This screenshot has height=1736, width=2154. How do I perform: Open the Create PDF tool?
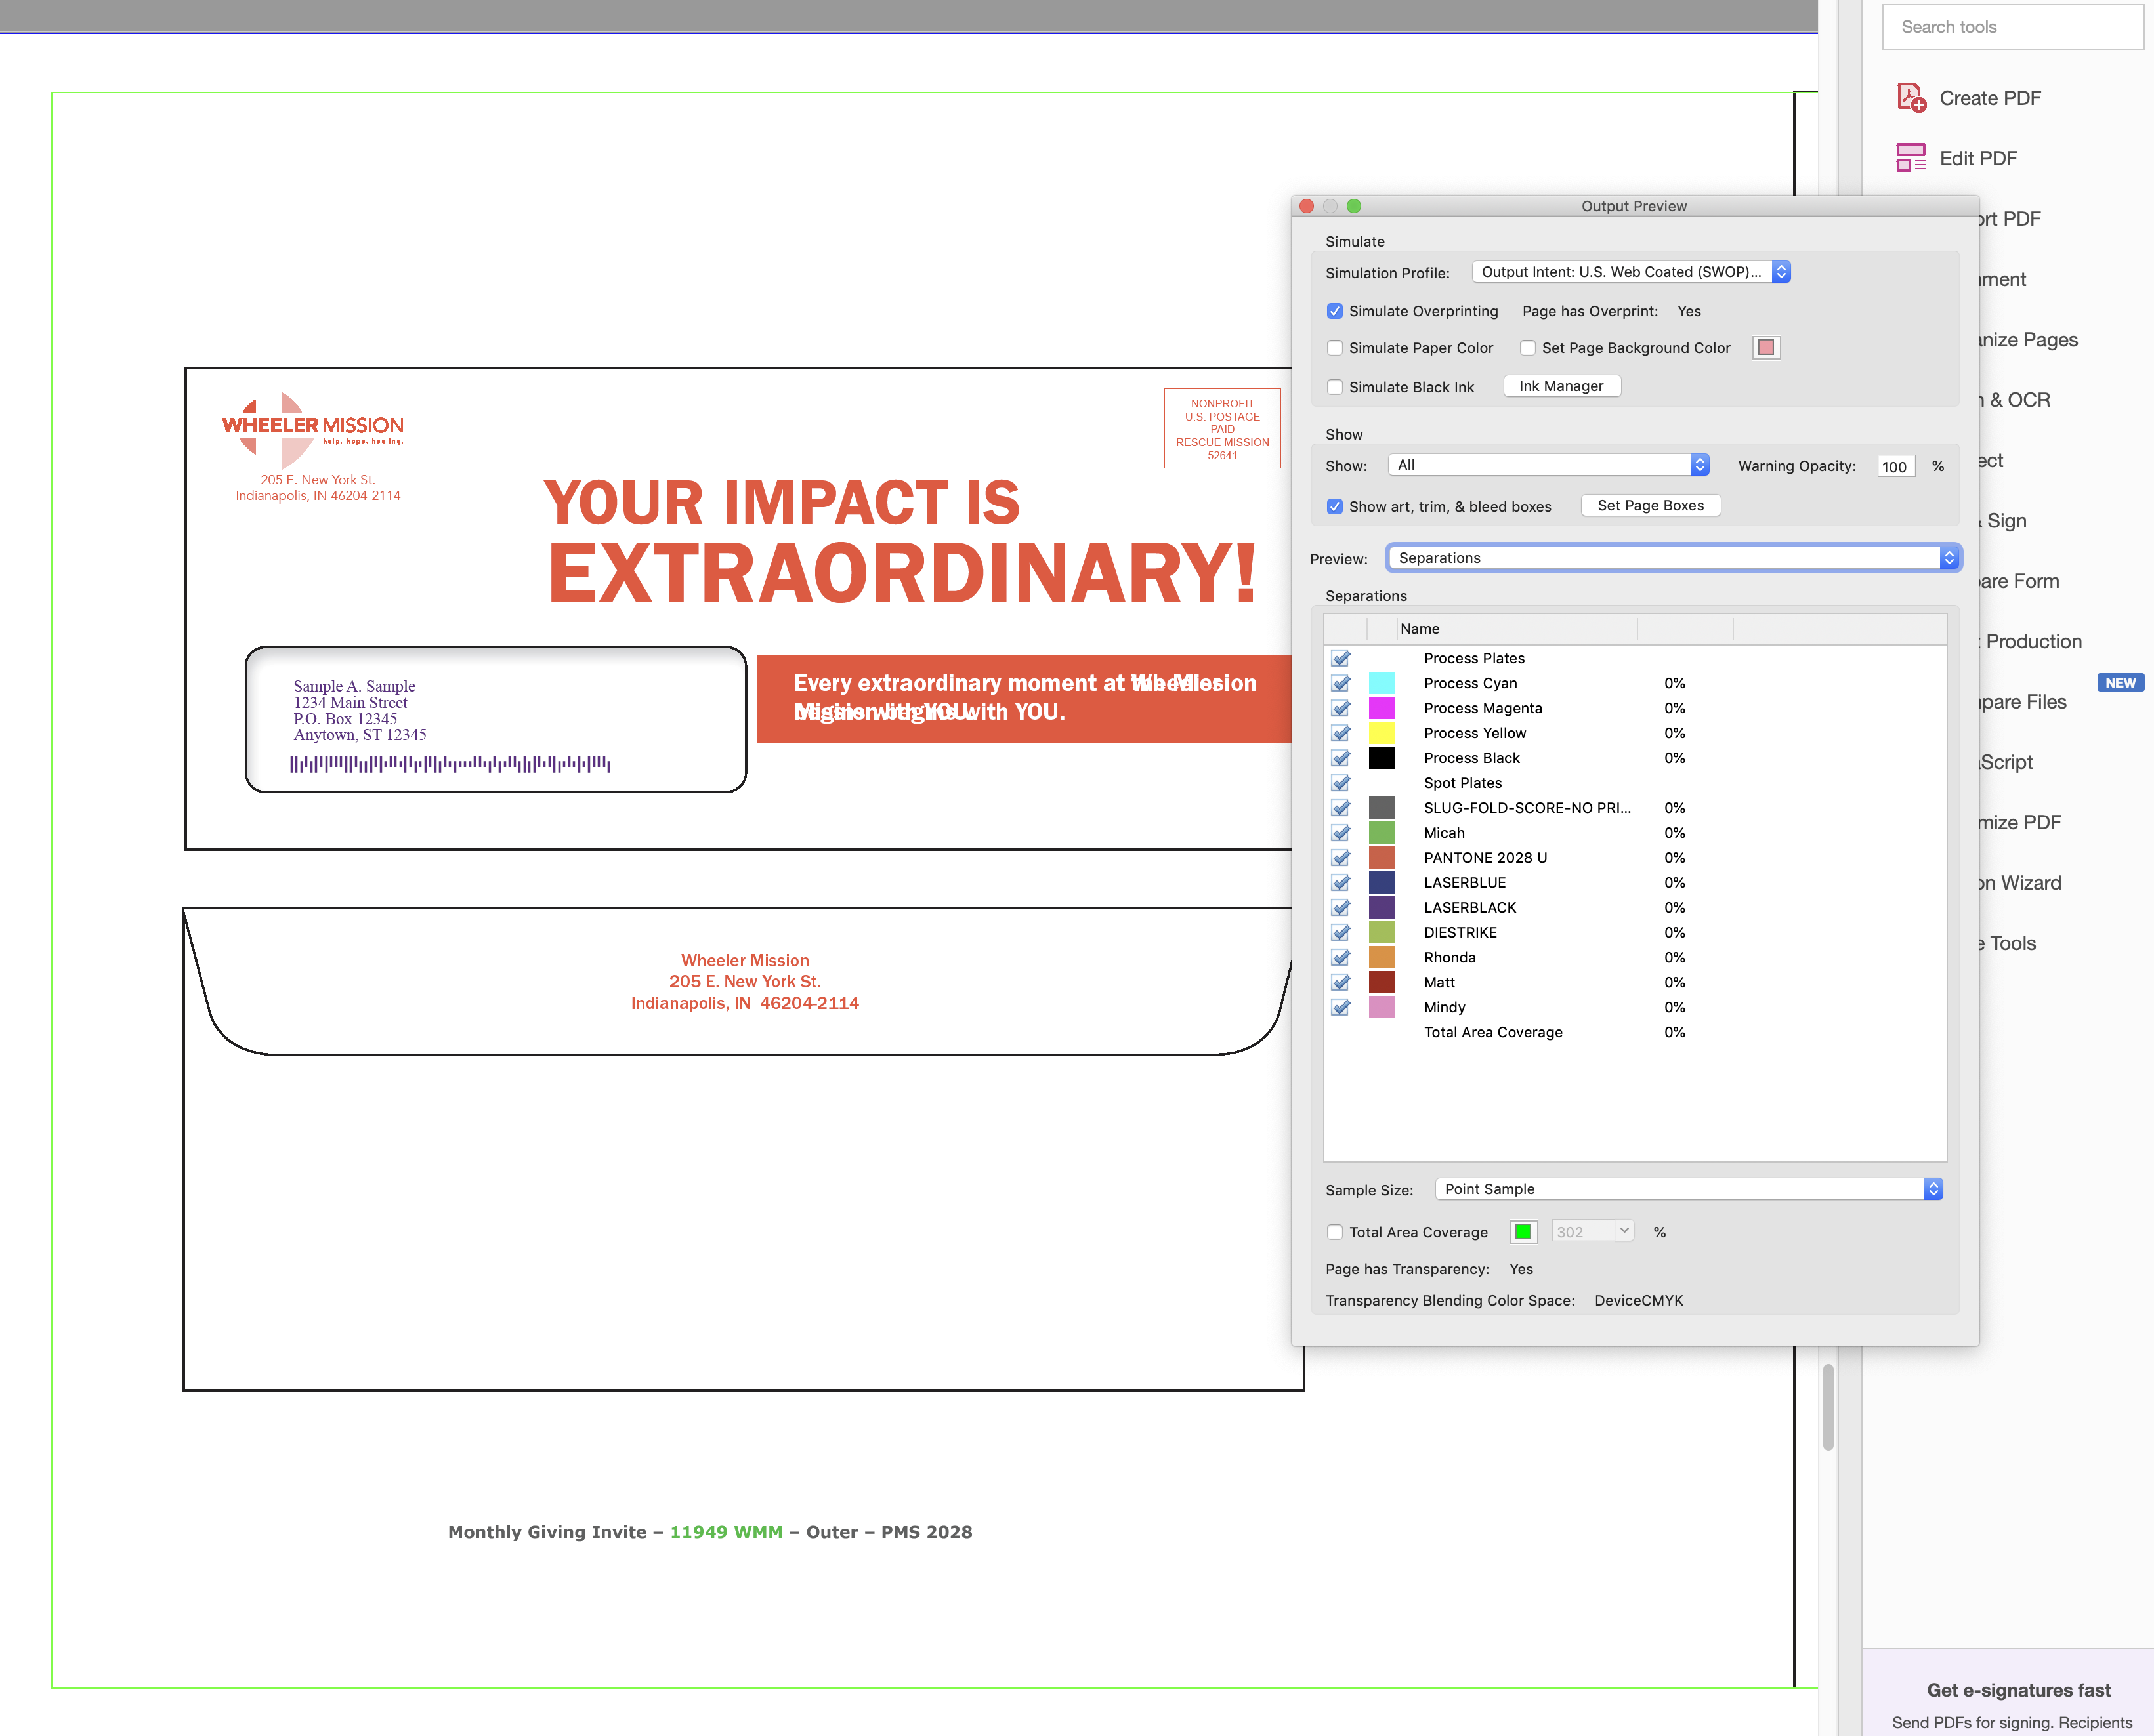point(1989,97)
